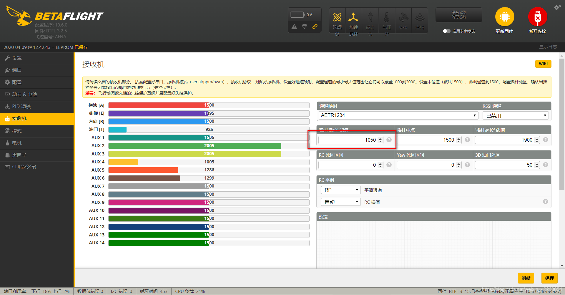Viewport: 565px width, 295px height.
Task: Click the WIKI button
Action: 543,64
